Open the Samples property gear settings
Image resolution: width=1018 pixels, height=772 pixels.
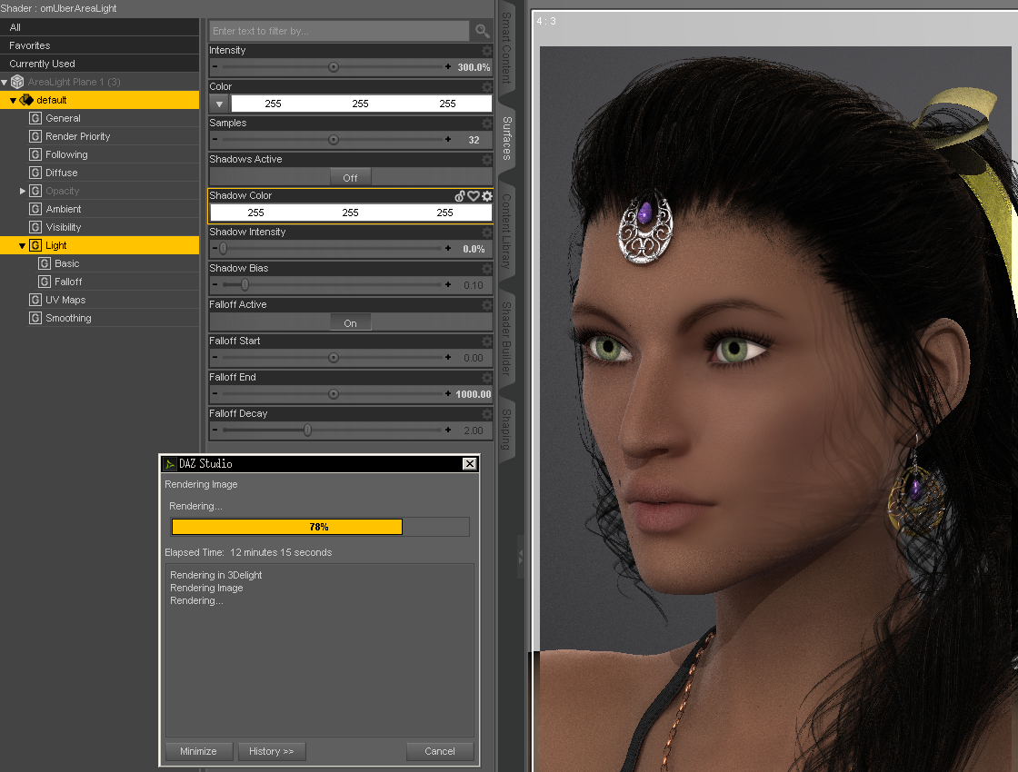(487, 123)
